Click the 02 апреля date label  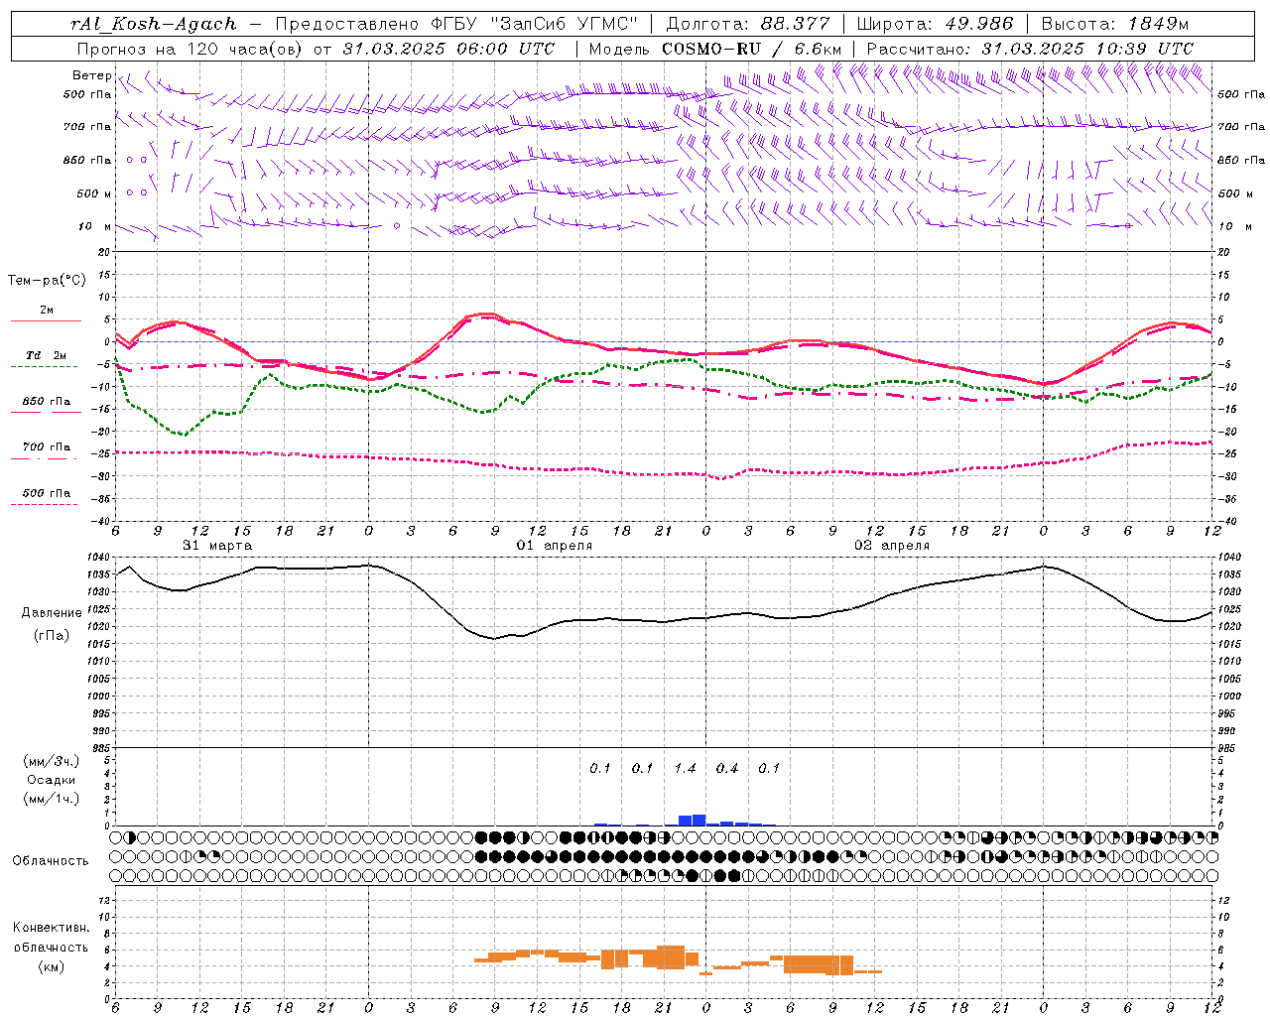[x=892, y=546]
